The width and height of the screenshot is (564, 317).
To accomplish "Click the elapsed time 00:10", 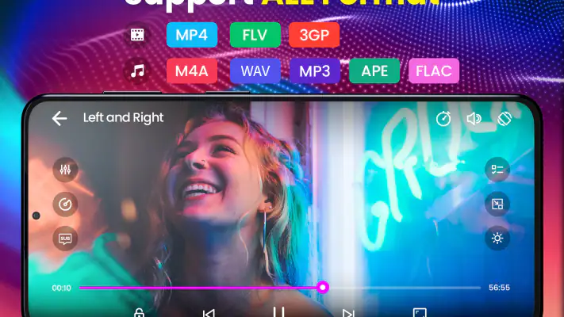I will click(x=62, y=288).
